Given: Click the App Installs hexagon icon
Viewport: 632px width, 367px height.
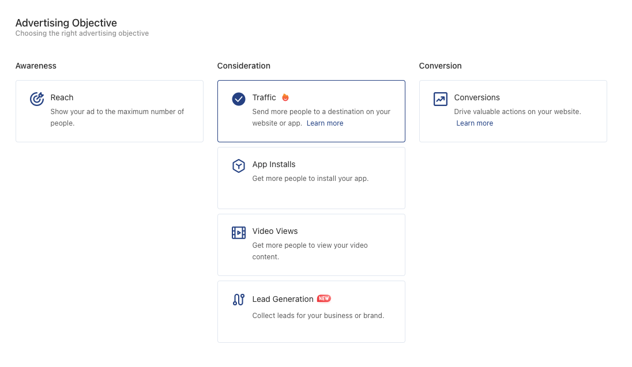Looking at the screenshot, I should (239, 165).
